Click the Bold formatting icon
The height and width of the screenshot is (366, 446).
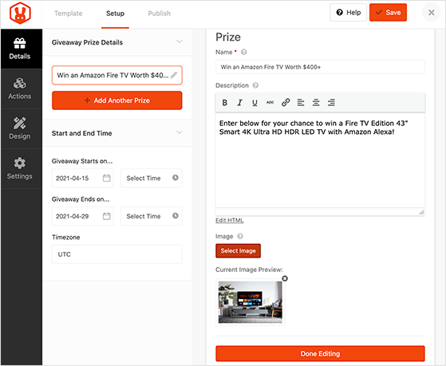[225, 103]
